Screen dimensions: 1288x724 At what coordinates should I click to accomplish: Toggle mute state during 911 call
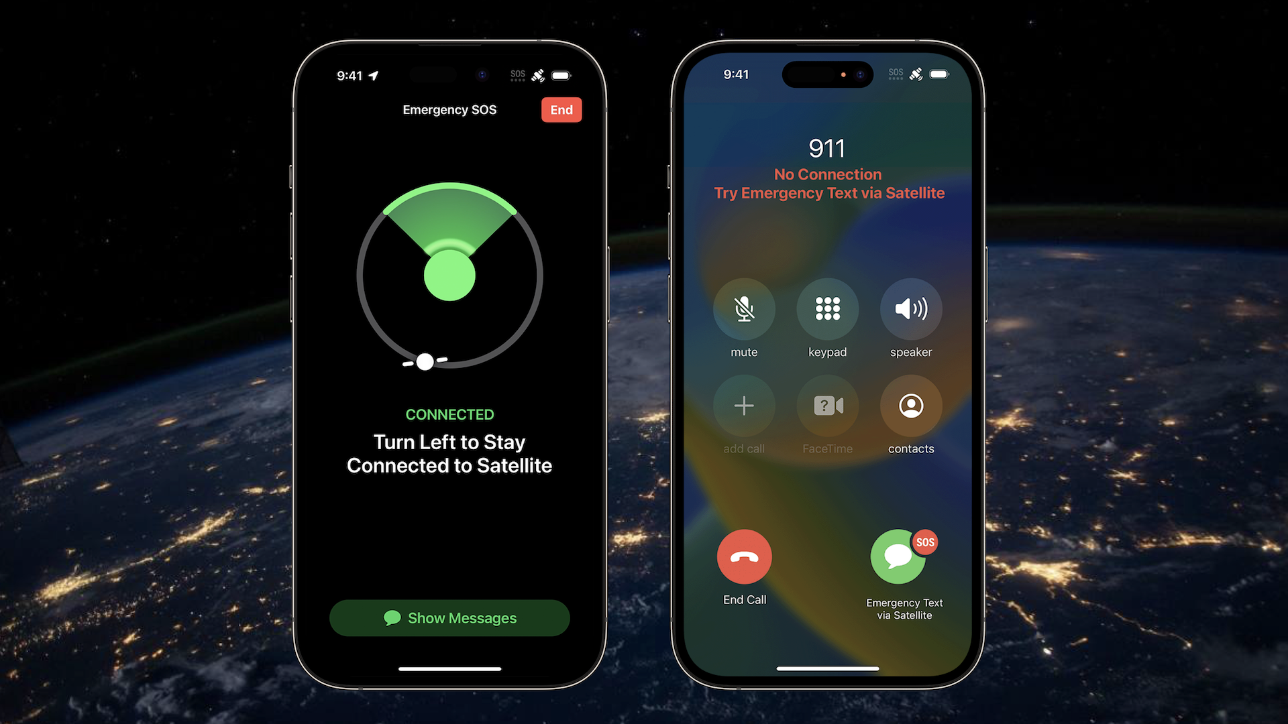743,308
